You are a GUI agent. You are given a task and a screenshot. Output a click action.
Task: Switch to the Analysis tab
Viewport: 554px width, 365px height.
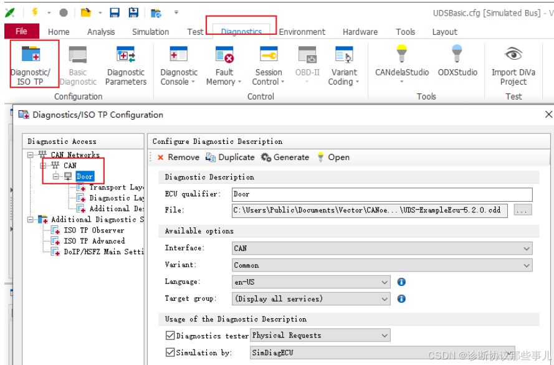101,32
